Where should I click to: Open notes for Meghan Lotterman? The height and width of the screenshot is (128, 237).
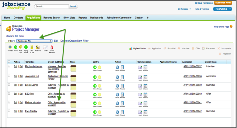coord(73,69)
